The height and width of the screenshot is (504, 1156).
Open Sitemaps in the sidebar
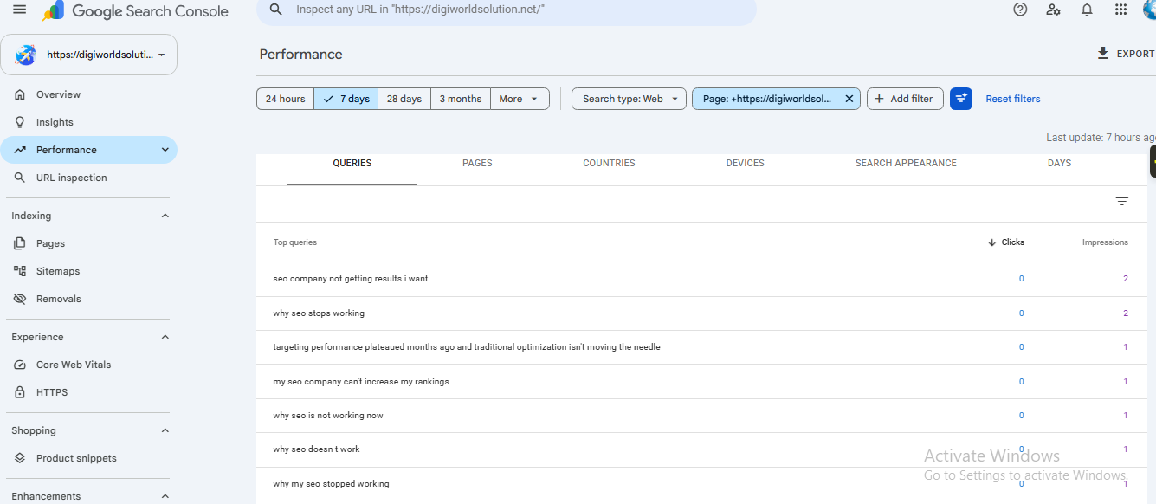tap(89, 271)
